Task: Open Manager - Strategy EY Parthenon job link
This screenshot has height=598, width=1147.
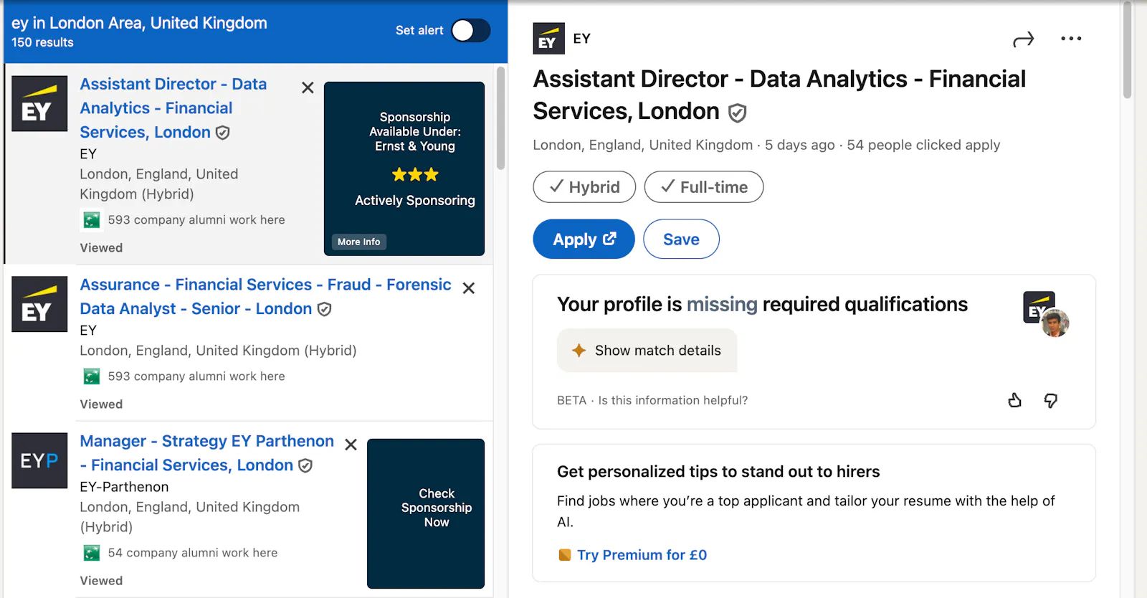Action: click(206, 453)
